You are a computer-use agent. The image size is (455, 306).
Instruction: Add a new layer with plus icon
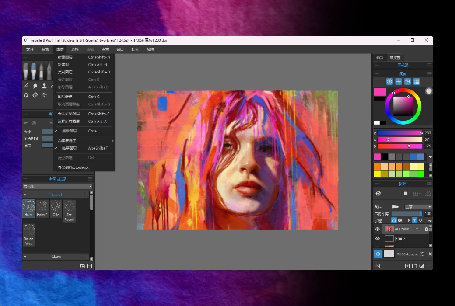point(407,266)
